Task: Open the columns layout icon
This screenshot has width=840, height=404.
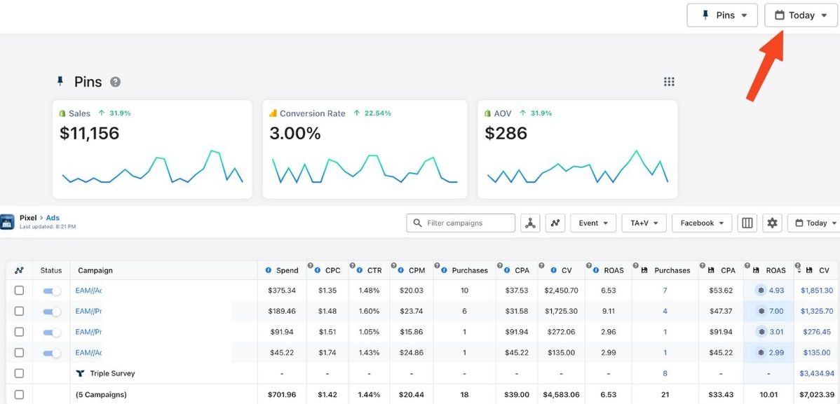Action: pos(747,223)
